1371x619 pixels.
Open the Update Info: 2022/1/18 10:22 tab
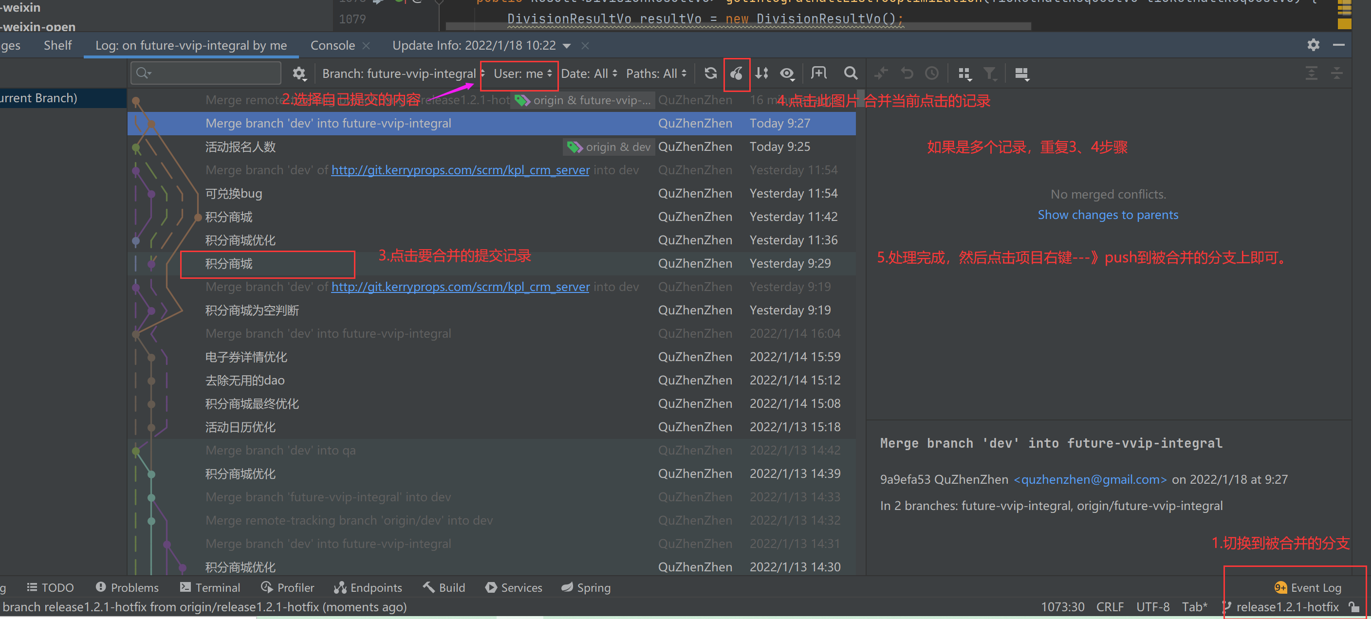click(x=474, y=46)
